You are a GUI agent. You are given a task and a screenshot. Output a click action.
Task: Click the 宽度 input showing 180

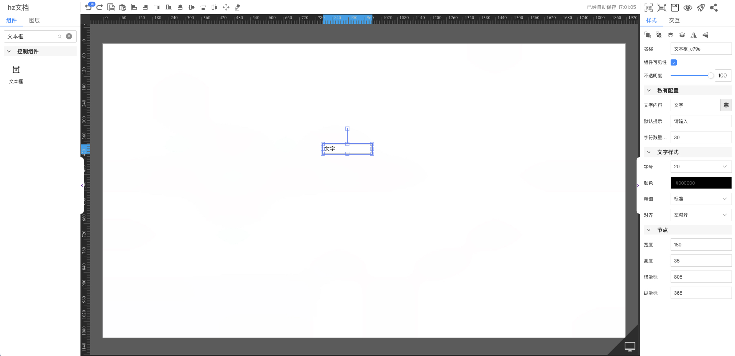[x=701, y=244]
